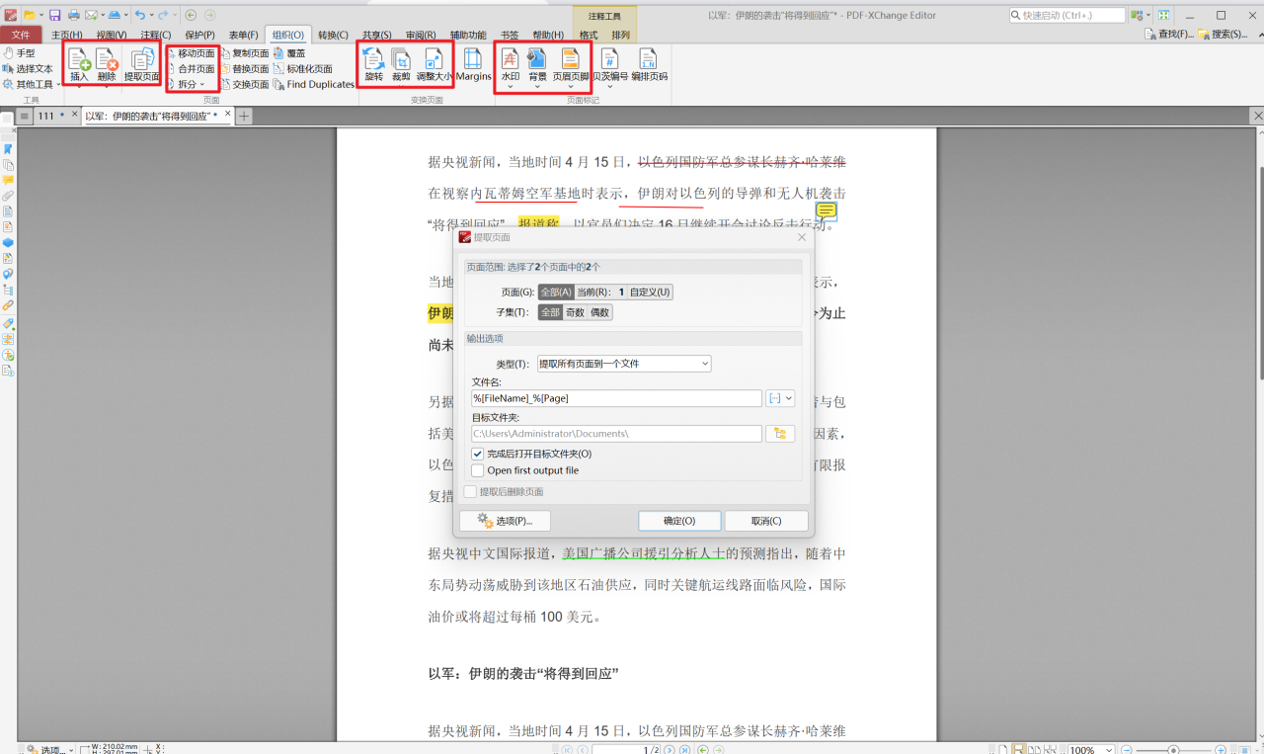Run Find Duplicates command
Viewport: 1264px width, 754px height.
[x=314, y=85]
